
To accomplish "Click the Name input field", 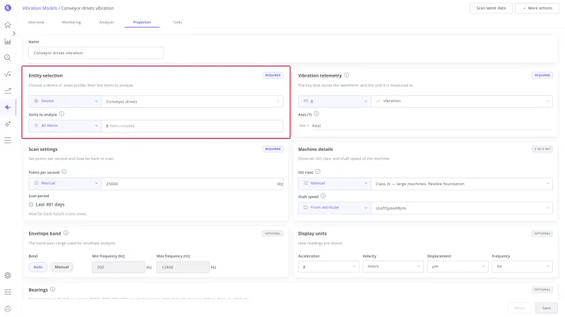I will (x=96, y=53).
